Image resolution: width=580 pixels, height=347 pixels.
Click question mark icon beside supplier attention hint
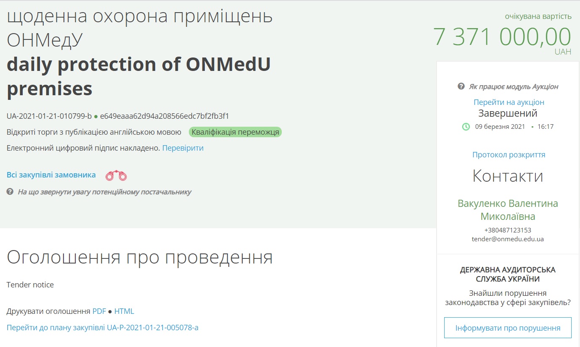[10, 192]
